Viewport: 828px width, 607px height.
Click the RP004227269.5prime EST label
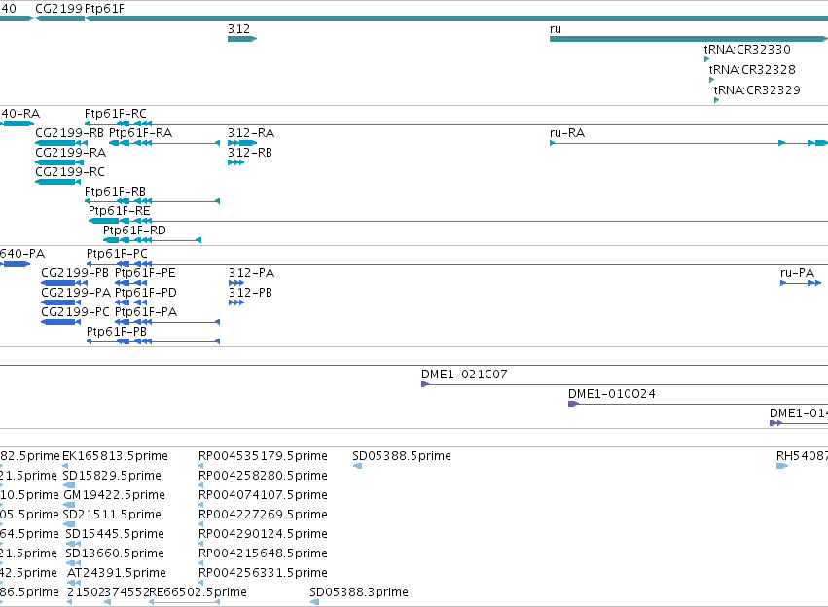coord(263,515)
